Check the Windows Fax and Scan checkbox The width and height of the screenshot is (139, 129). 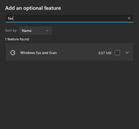[x=117, y=53]
